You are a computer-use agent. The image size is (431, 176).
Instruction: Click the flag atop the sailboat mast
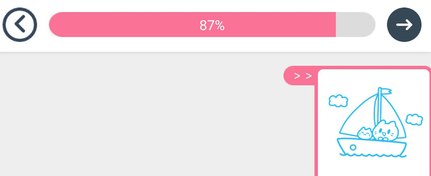click(x=386, y=91)
